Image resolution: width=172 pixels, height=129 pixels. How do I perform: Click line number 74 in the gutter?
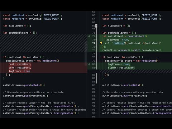[94, 43]
